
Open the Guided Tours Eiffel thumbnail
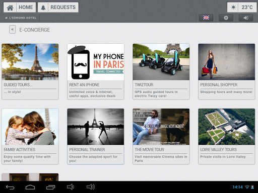click(x=30, y=62)
